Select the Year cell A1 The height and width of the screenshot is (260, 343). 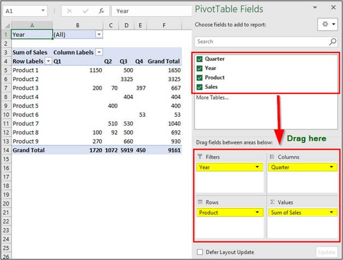click(x=32, y=34)
